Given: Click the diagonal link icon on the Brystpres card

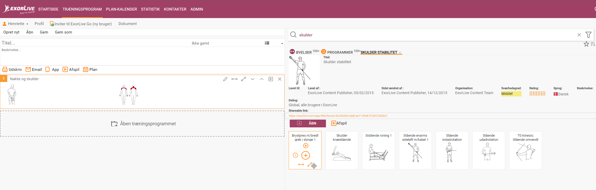Looking at the screenshot, I should tap(310, 164).
